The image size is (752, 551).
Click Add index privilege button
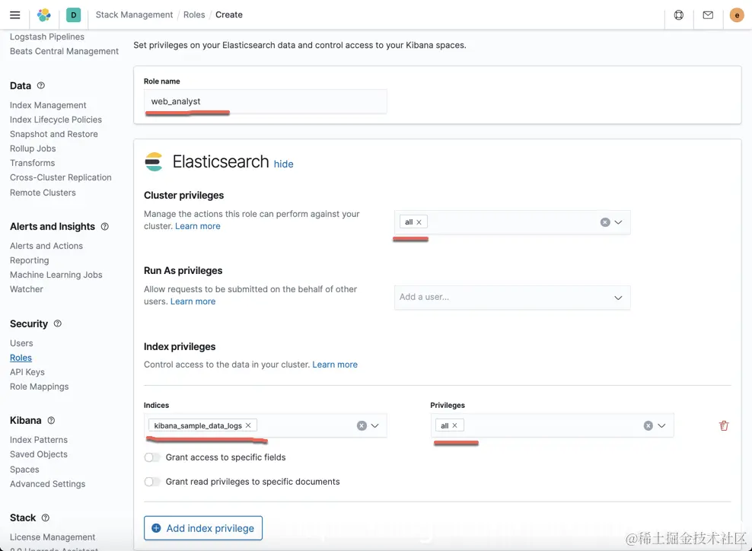click(203, 528)
